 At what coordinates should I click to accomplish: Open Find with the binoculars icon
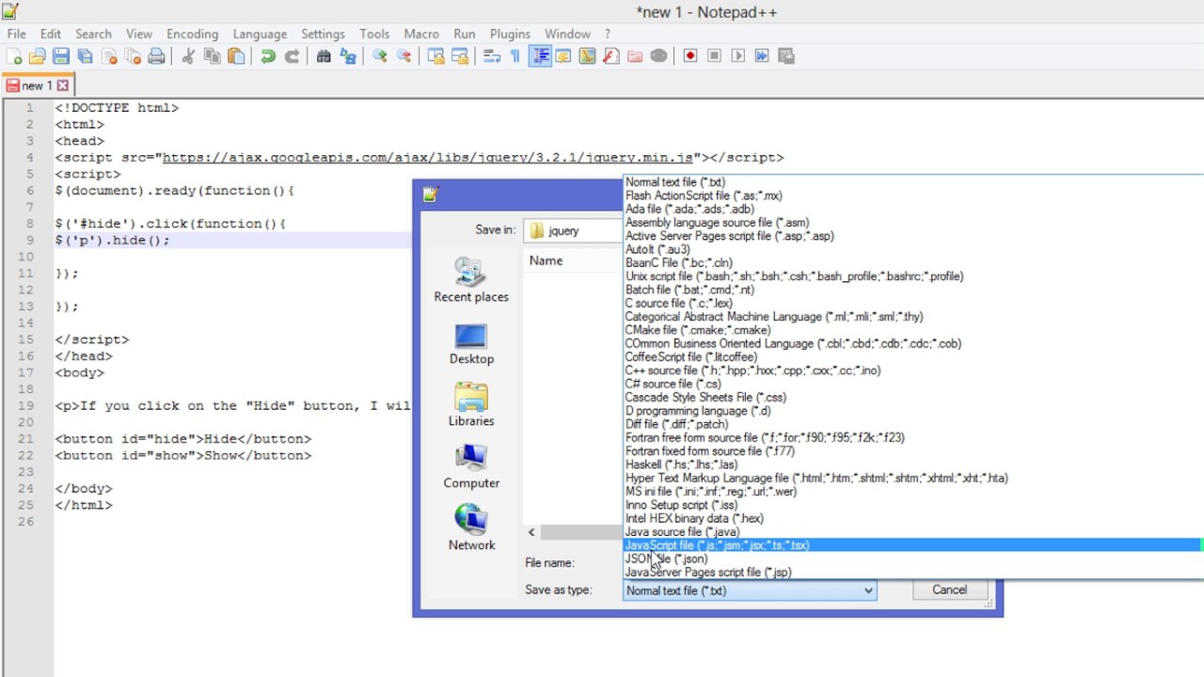(324, 56)
